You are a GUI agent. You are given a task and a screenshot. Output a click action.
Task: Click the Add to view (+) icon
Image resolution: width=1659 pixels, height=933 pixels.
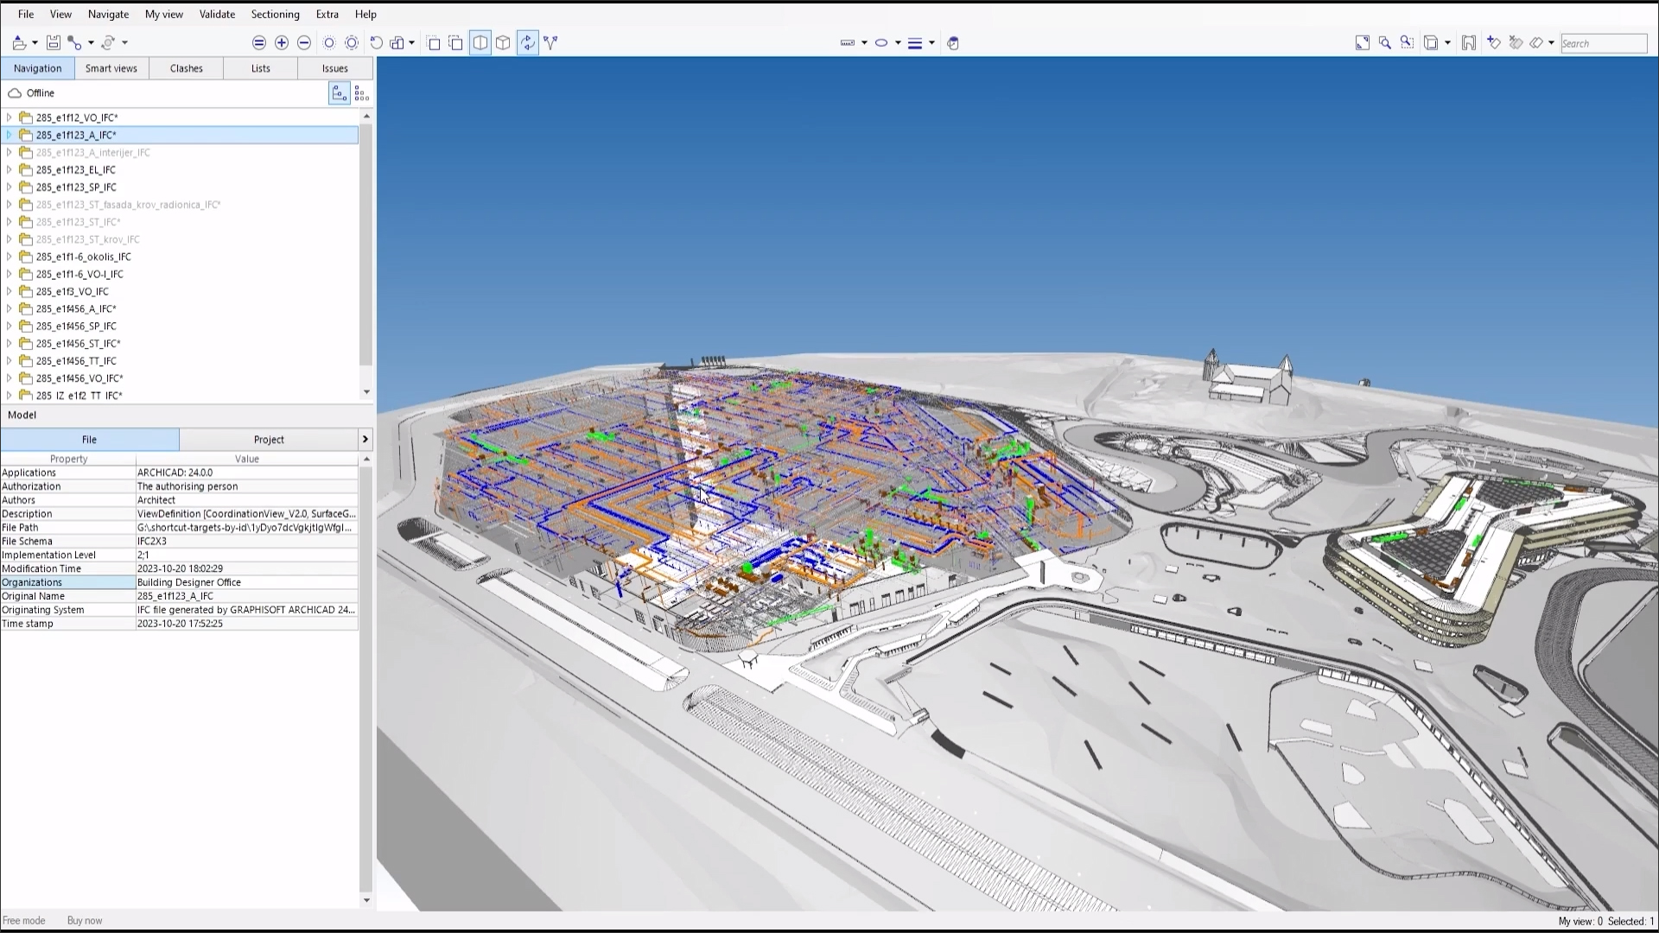[282, 43]
